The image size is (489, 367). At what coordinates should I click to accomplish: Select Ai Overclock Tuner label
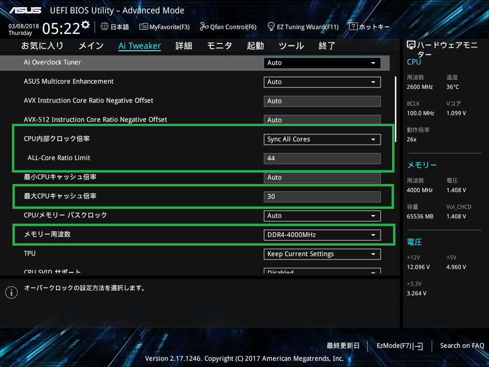53,62
